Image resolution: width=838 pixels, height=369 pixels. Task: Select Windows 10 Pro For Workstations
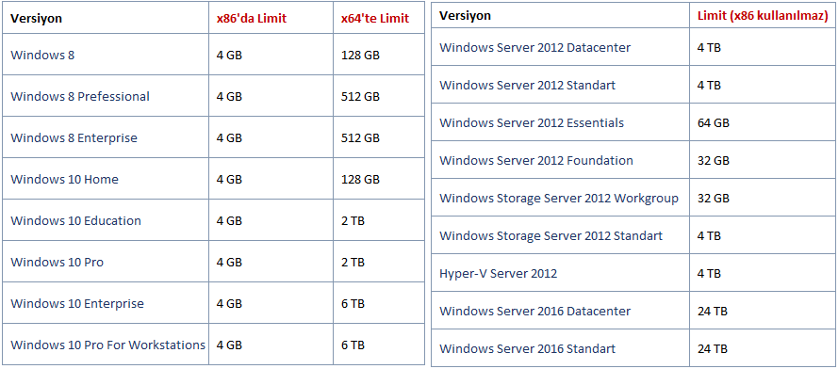point(108,345)
